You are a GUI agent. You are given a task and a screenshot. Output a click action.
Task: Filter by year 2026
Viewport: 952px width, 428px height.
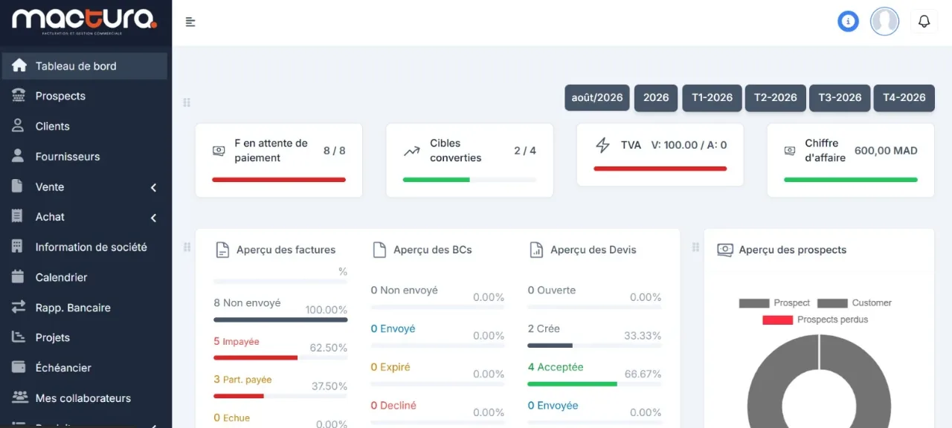(x=656, y=97)
